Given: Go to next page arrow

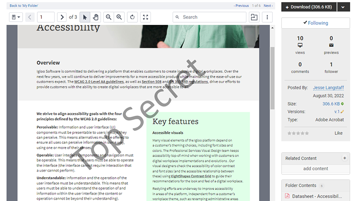Looking at the screenshot, I should click(62, 17).
